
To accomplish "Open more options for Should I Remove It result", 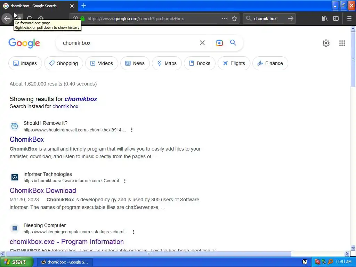I will pyautogui.click(x=132, y=130).
